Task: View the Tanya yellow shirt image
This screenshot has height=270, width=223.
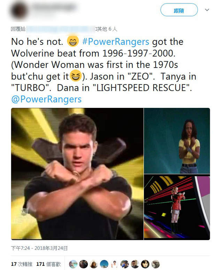Action: point(177,141)
